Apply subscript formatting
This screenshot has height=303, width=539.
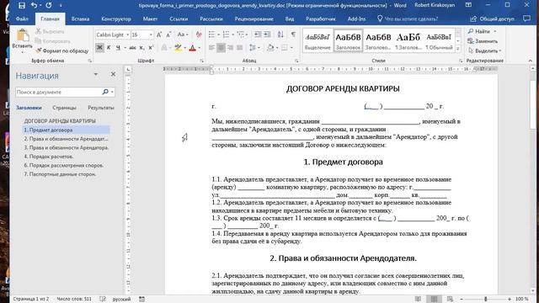coord(142,48)
